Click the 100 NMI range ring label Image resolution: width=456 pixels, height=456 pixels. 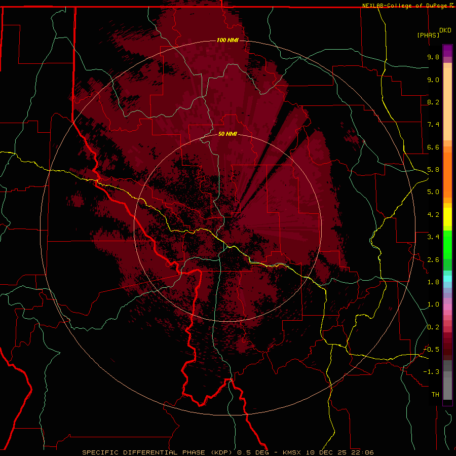227,40
